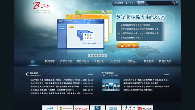The image size is (195, 110).
Task: Open case 成都市新津县基层医疗机构信息化建设概述
Action: click(x=141, y=83)
